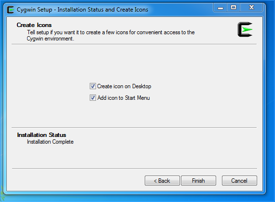The width and height of the screenshot is (275, 202).
Task: Uncheck the Add icon to Start Menu checkbox
Action: [93, 98]
